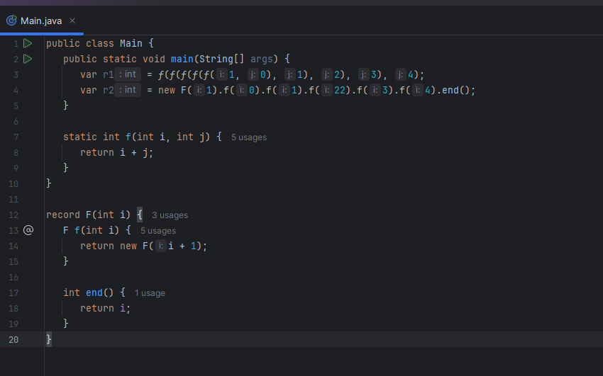Click the '.end()' call on line 4

[453, 91]
